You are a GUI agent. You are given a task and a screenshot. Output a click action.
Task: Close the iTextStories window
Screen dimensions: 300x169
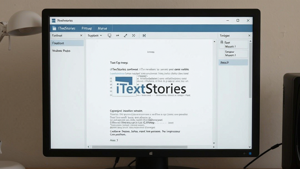248,20
